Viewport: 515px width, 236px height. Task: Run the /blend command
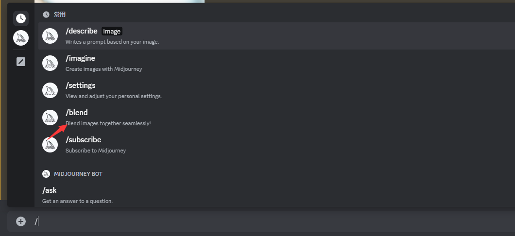[x=77, y=113]
